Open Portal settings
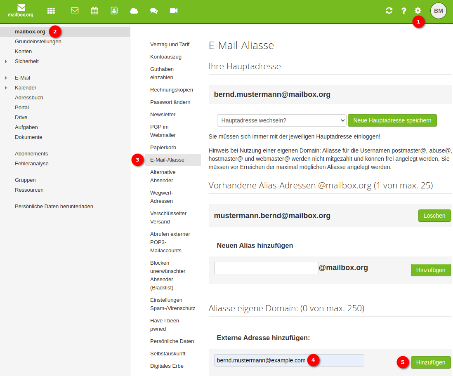Image resolution: width=453 pixels, height=376 pixels. coord(22,108)
